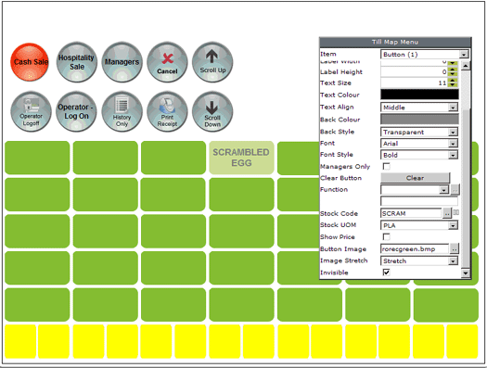Click the Clear button
487x368 pixels.
415,178
